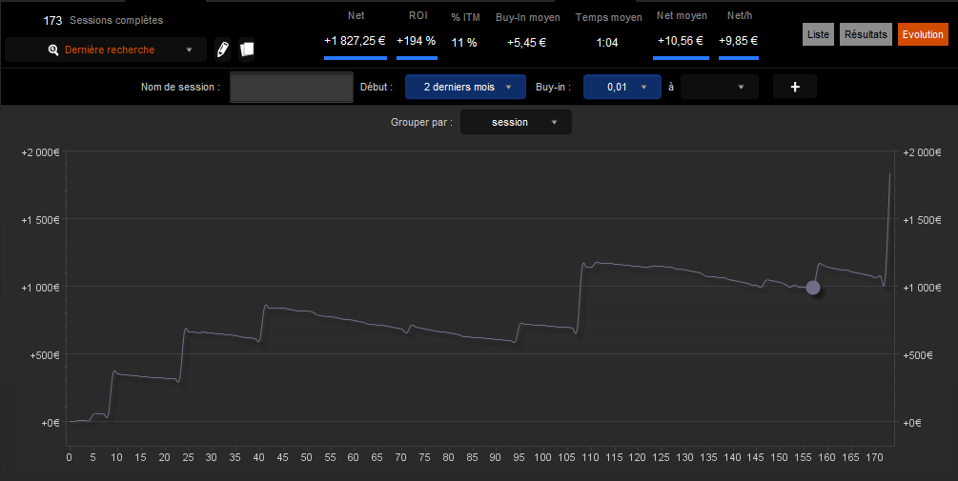Click the 170 tick on the x-axis
The image size is (958, 481).
pos(874,457)
